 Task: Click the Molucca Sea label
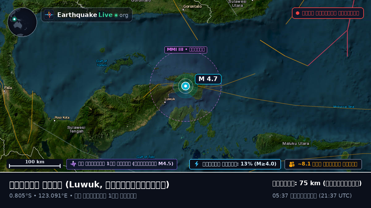click(343, 107)
